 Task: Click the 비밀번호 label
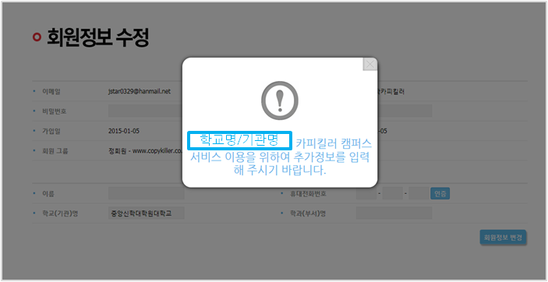(x=54, y=111)
